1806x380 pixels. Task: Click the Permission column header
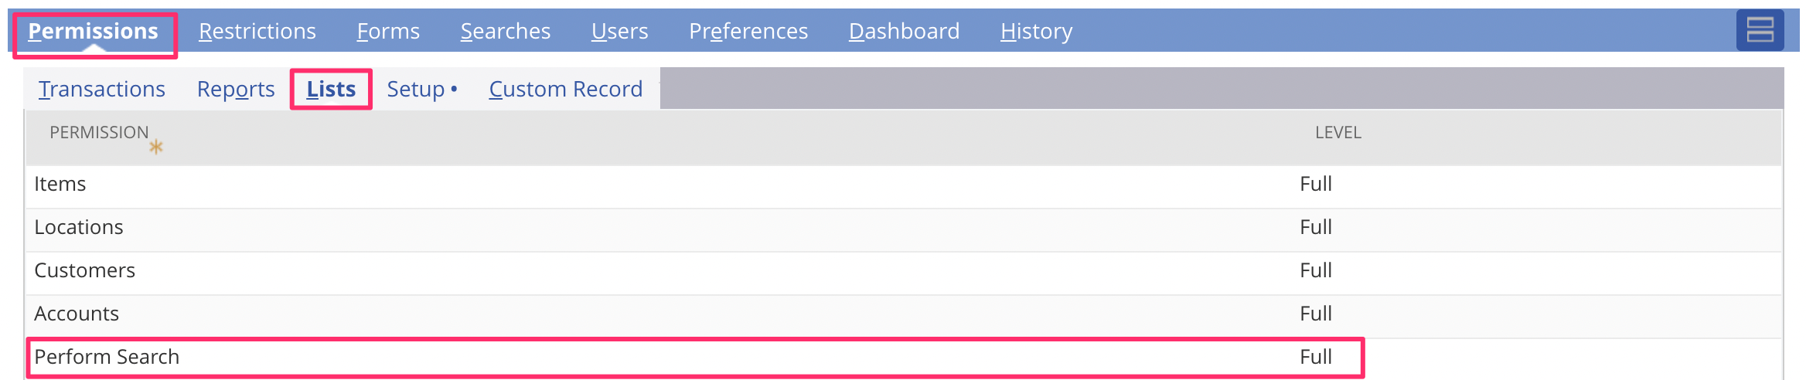pos(99,133)
